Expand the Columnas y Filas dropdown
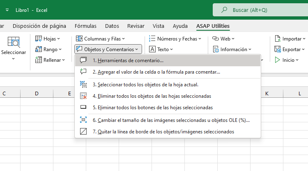Screen dimensions: 308x171 (x=123, y=39)
